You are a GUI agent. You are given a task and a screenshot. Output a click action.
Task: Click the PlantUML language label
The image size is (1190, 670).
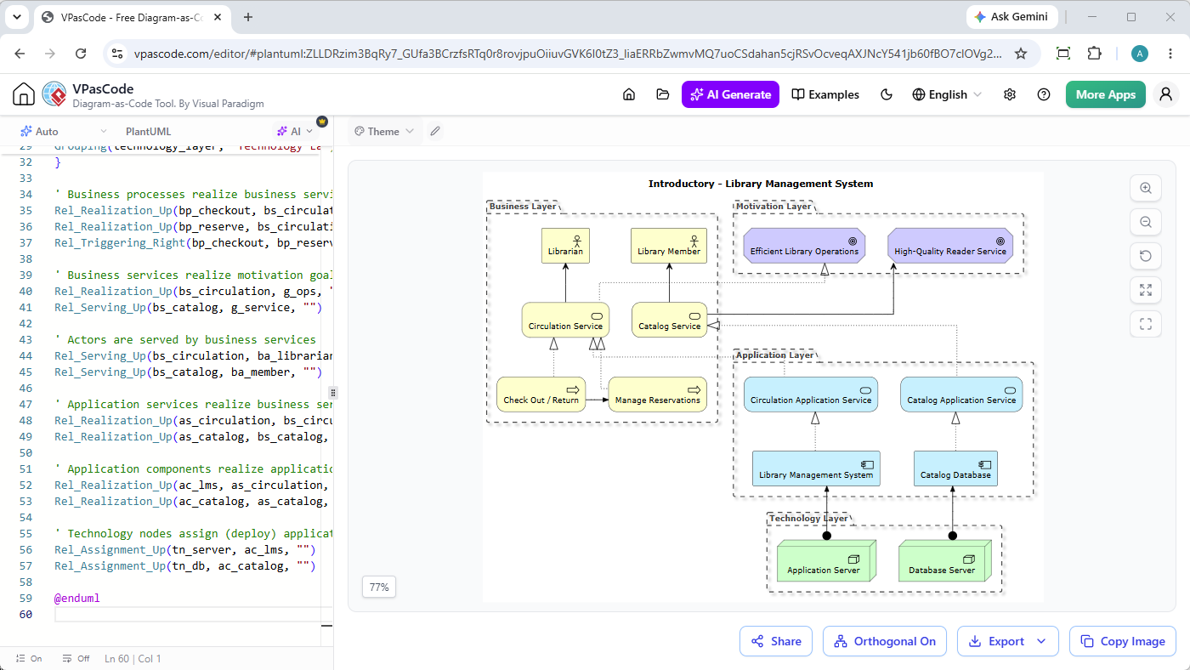[148, 132]
